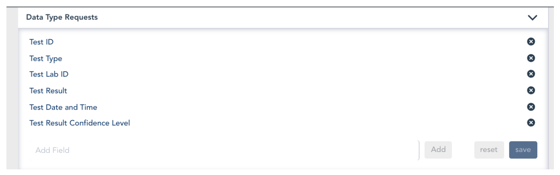
Task: Remove Test Date and Time field
Action: pyautogui.click(x=531, y=107)
